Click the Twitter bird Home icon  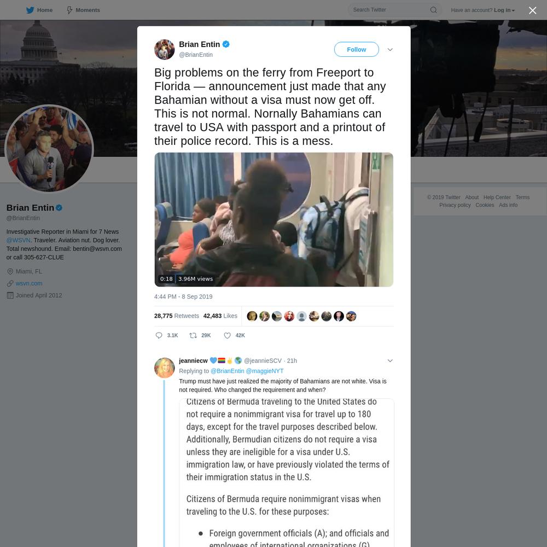(x=30, y=10)
